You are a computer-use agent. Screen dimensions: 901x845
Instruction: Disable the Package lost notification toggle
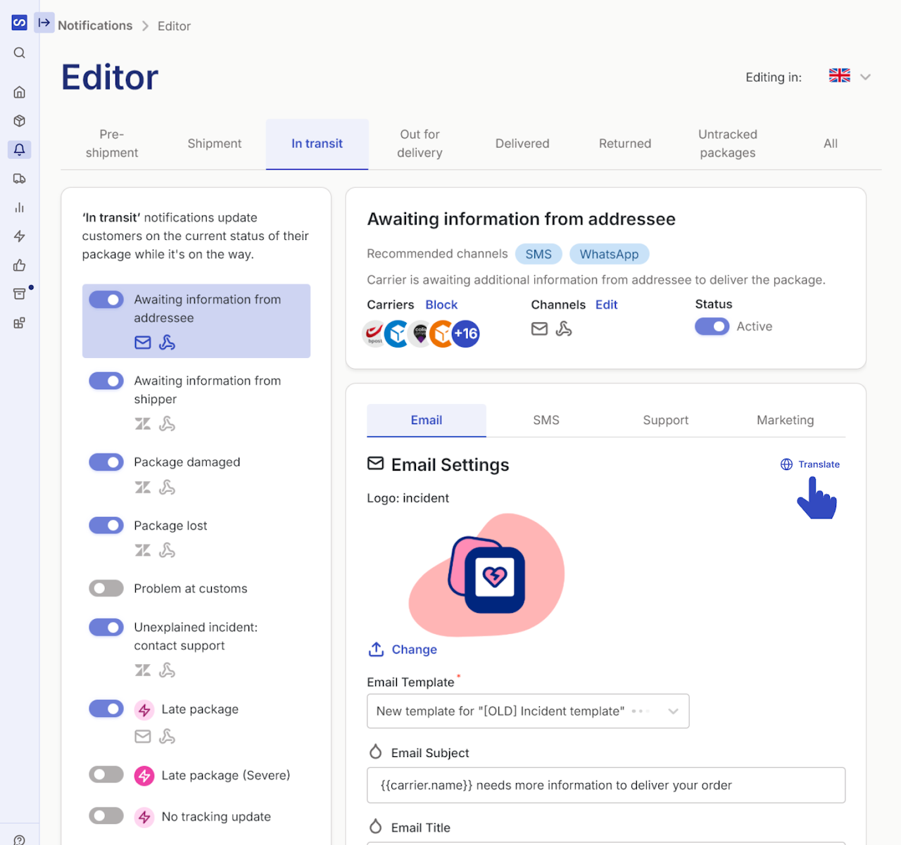(x=106, y=526)
